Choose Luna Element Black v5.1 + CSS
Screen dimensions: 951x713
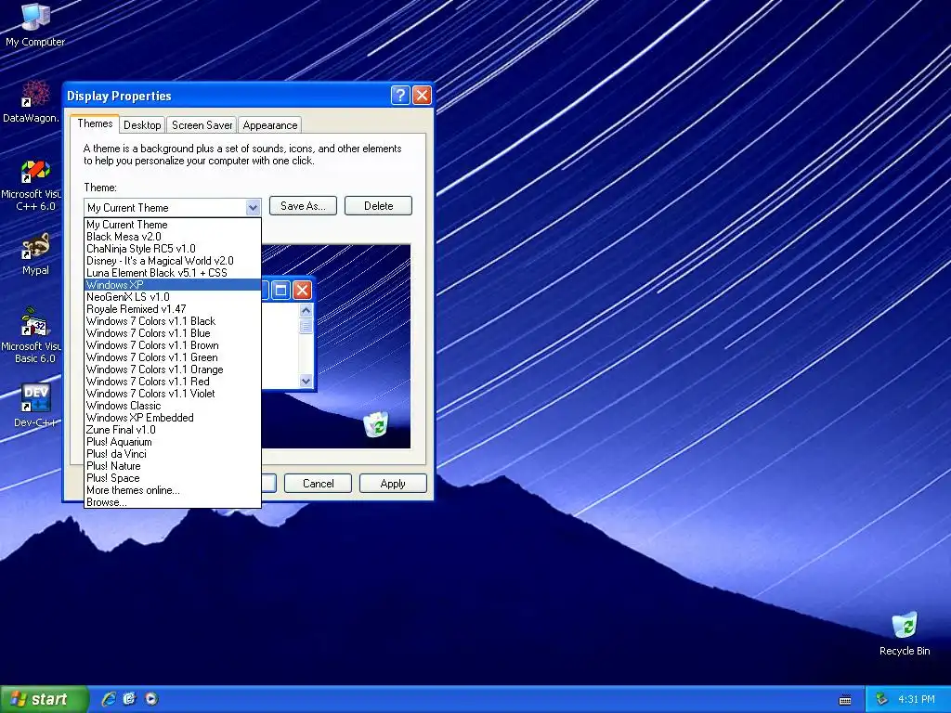tap(173, 273)
